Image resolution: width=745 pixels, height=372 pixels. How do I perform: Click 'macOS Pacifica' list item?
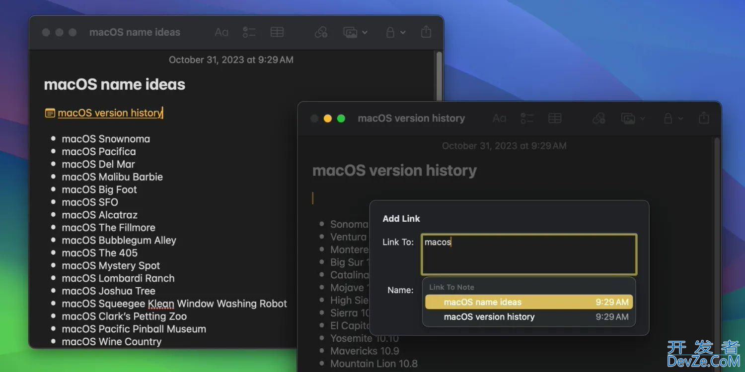click(99, 152)
